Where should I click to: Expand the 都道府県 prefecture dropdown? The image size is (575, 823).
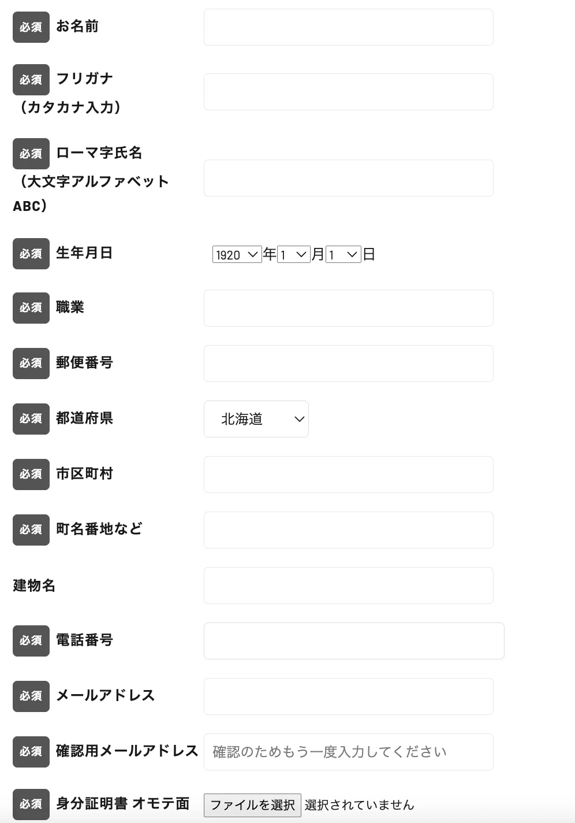pyautogui.click(x=256, y=419)
